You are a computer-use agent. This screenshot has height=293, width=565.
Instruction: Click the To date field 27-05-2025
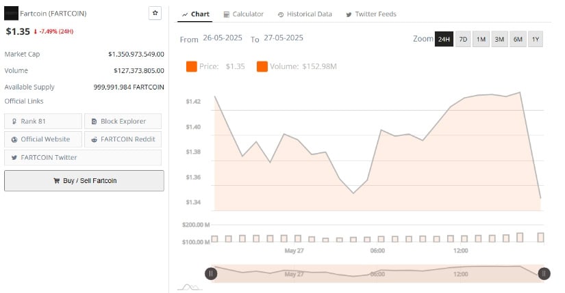coord(284,38)
